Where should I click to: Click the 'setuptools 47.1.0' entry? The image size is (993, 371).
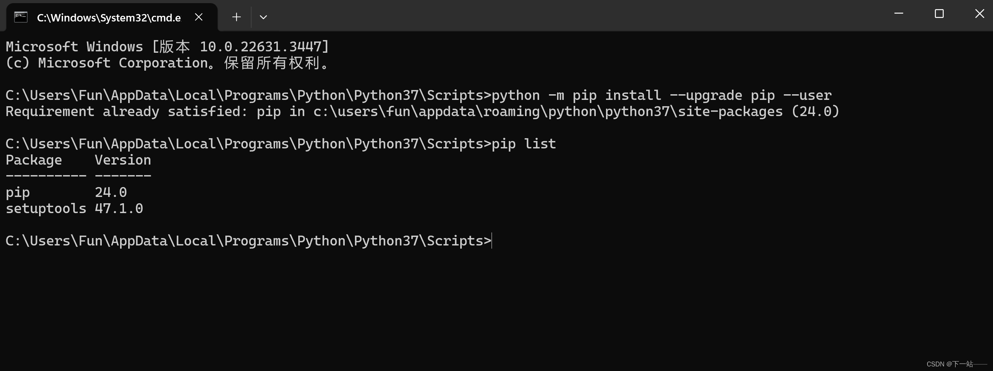(74, 208)
